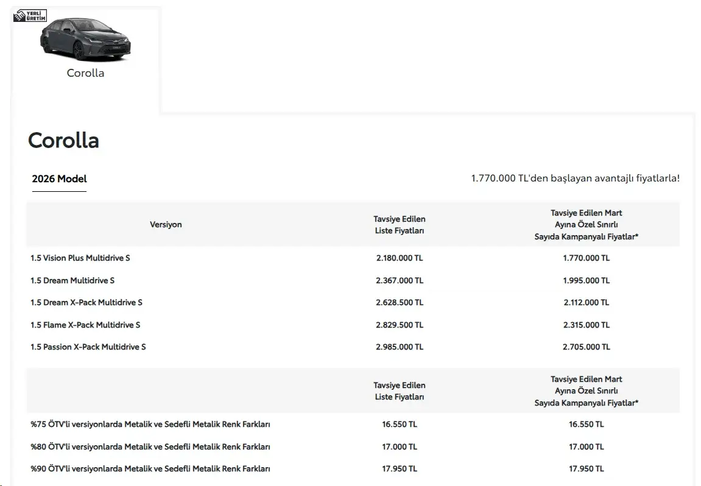This screenshot has height=486, width=701.
Task: Click the Versiyon column header
Action: click(x=166, y=225)
